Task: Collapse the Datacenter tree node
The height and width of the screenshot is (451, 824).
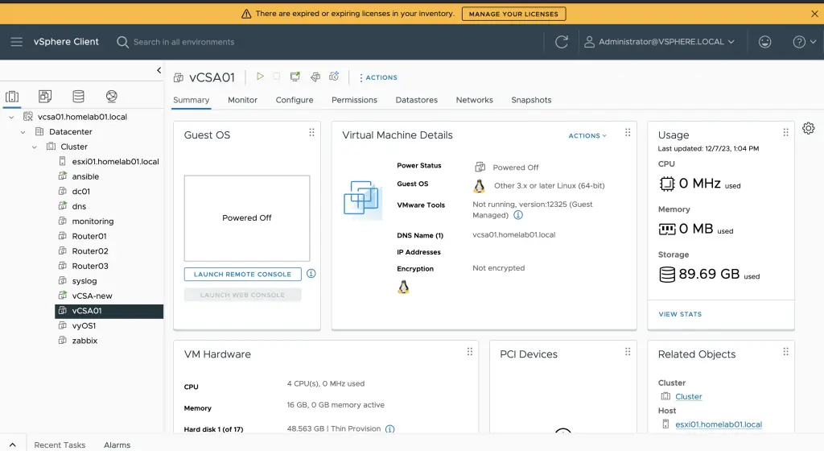Action: 23,132
